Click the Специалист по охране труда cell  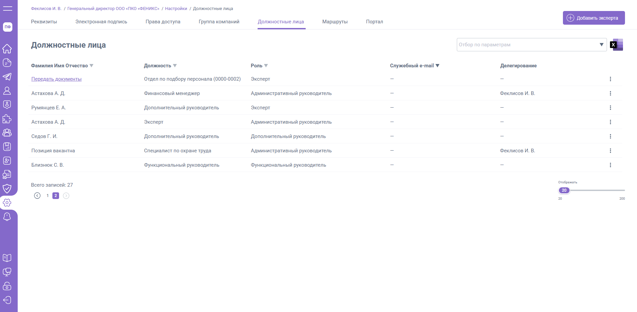(178, 151)
